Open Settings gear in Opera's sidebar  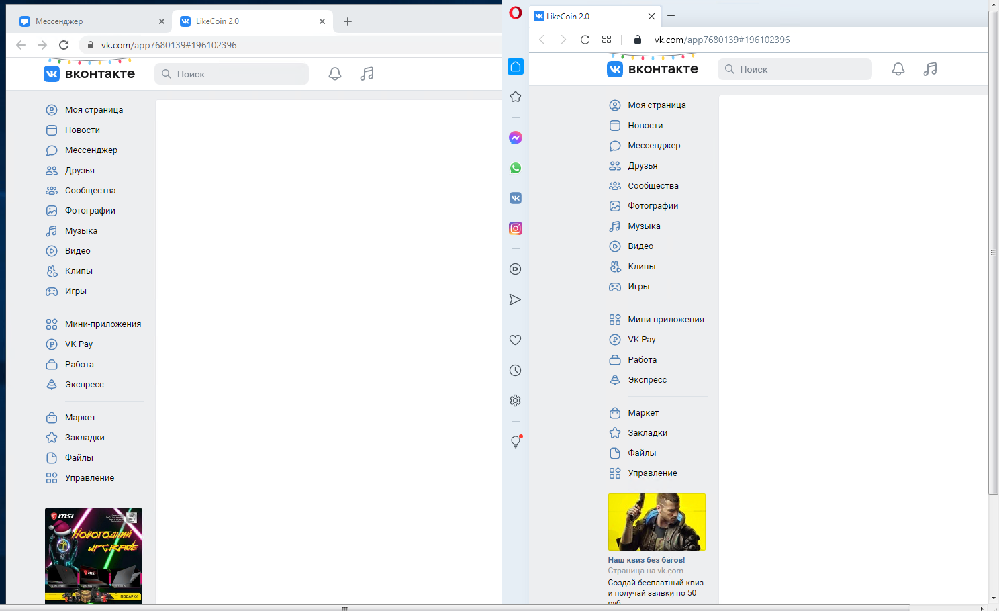(x=516, y=401)
